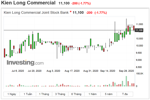Click the Aug 31, 2020 axis label
The height and width of the screenshot is (100, 150).
pos(91,71)
